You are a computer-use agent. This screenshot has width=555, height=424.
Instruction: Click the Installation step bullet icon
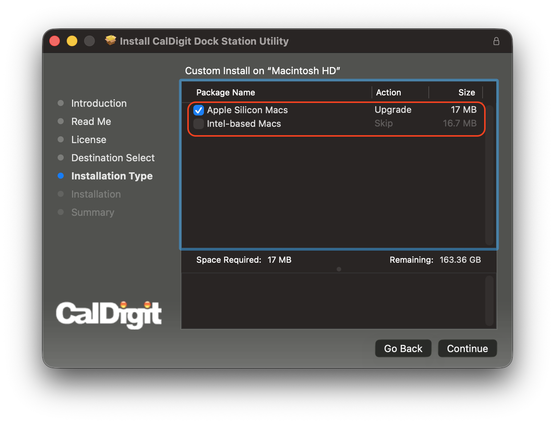[x=61, y=194]
